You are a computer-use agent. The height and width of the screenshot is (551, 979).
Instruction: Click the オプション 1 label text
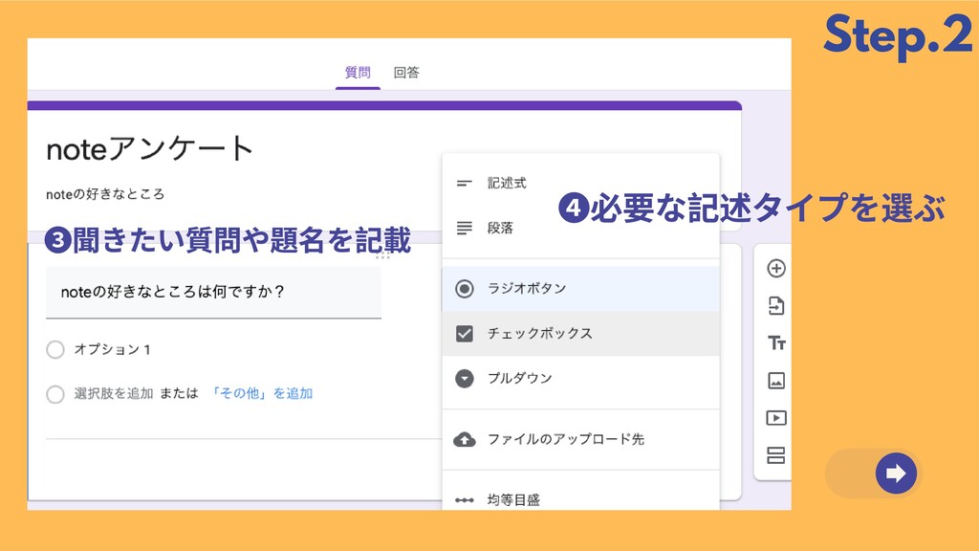[x=113, y=349]
